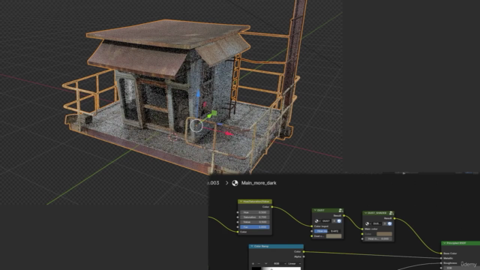Click the How much slider on DUST node
This screenshot has height=270, width=480.
click(327, 231)
